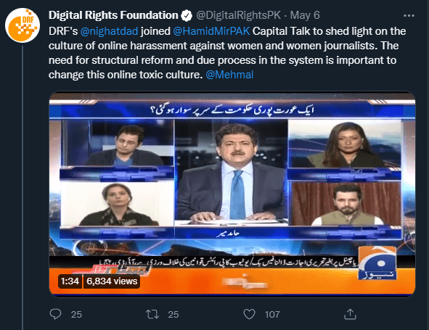Open the @Mehmal mention
The height and width of the screenshot is (330, 429).
click(x=229, y=75)
